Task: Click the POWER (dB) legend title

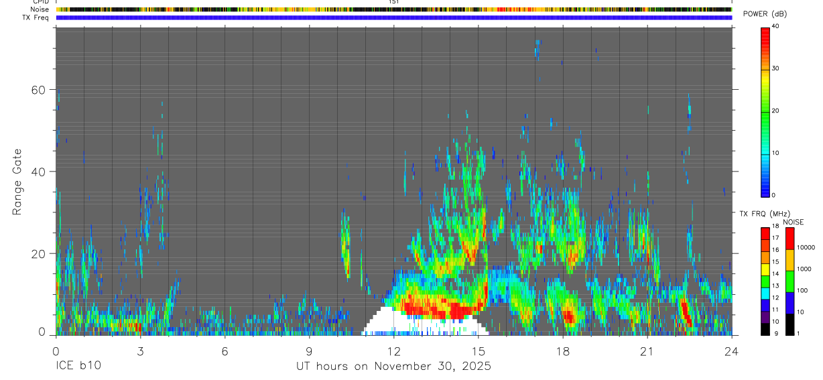Action: coord(765,15)
